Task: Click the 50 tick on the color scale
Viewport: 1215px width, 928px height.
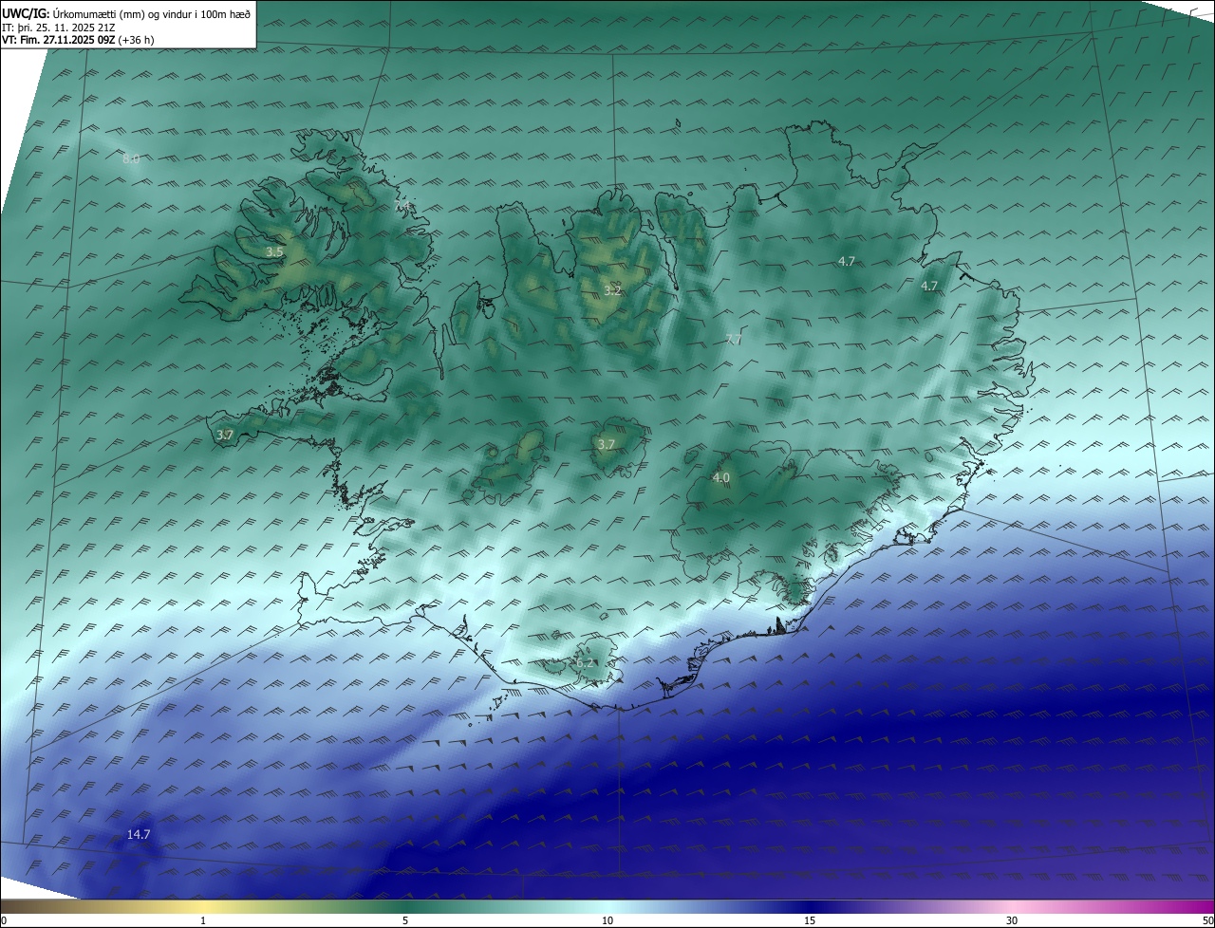Action: coord(1207,920)
